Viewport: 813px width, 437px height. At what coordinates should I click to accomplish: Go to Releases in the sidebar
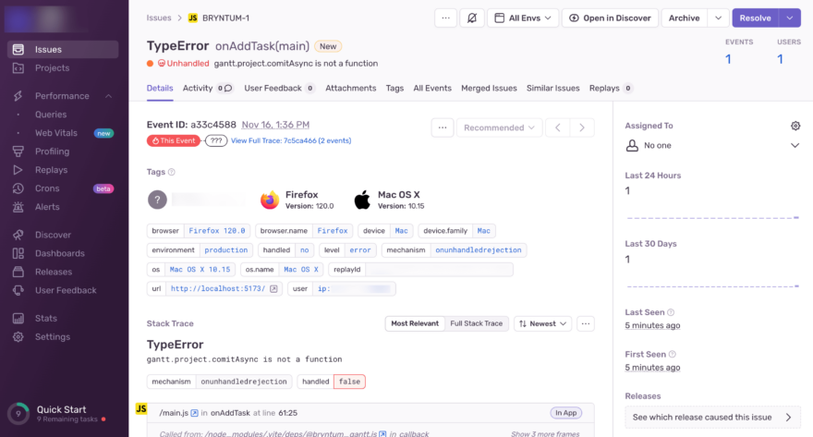pos(53,272)
